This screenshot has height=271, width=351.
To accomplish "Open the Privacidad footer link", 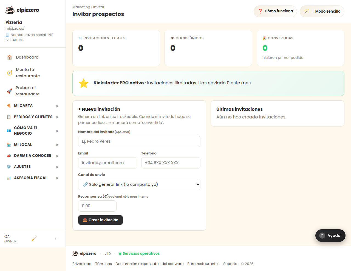I will [82, 264].
